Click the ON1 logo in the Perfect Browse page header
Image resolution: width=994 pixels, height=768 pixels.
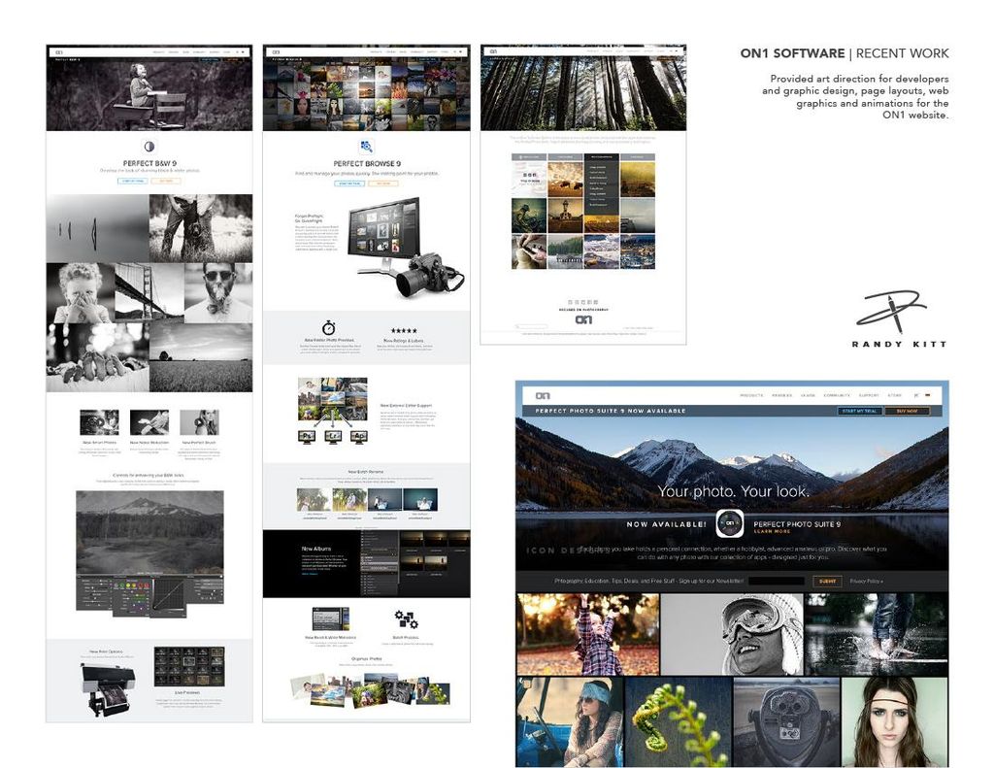pos(276,52)
